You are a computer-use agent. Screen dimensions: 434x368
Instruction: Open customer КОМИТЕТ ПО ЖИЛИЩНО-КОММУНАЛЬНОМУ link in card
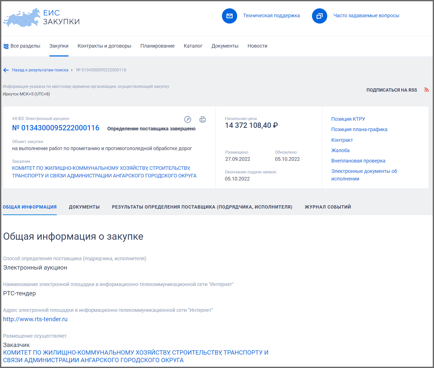click(x=104, y=172)
